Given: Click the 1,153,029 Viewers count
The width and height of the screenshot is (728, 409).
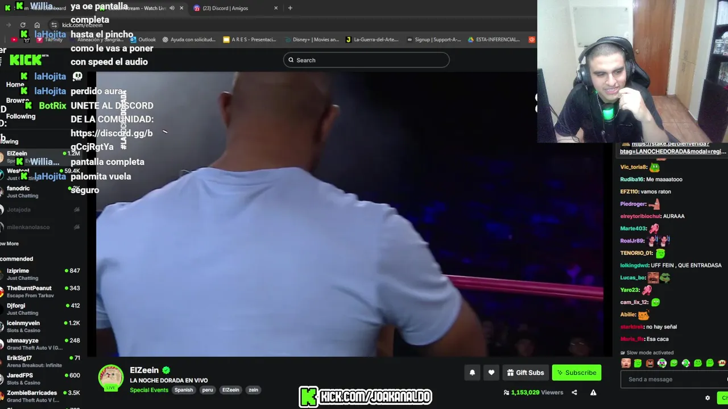Looking at the screenshot, I should pos(534,393).
